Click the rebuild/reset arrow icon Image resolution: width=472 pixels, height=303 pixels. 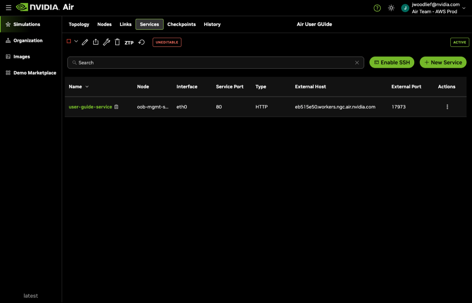(x=142, y=42)
